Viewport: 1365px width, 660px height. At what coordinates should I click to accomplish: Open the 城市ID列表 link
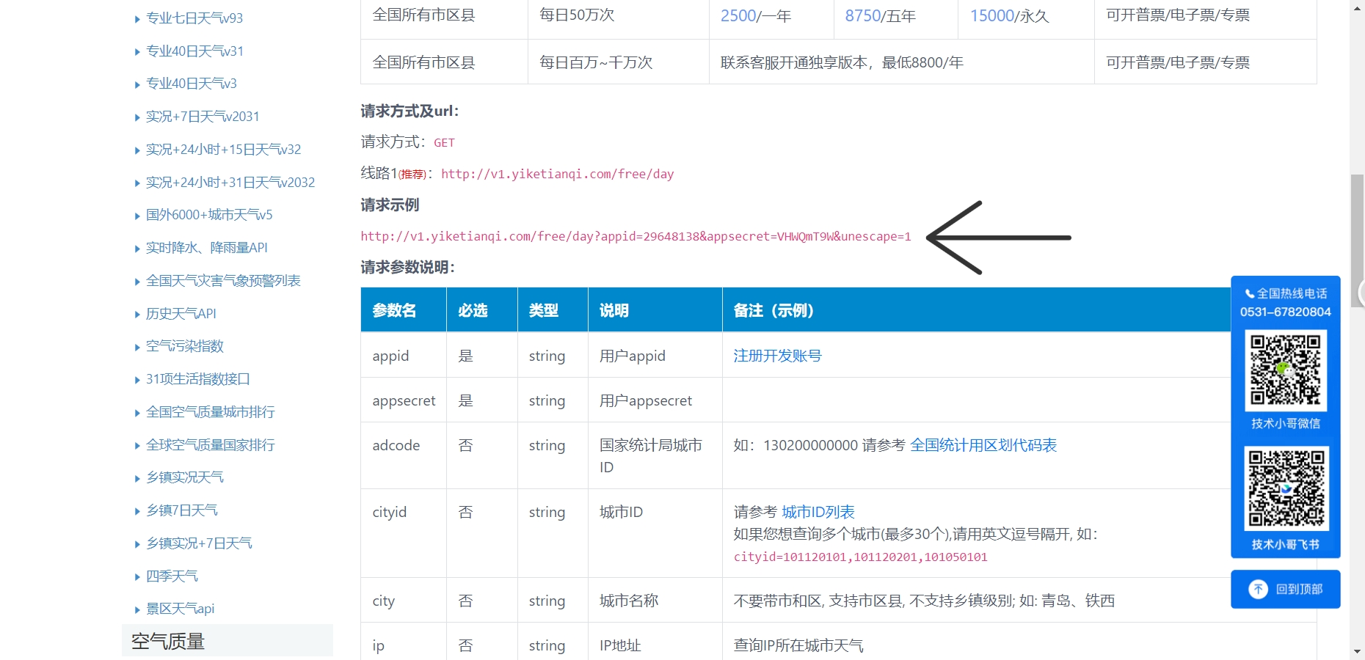(x=818, y=512)
